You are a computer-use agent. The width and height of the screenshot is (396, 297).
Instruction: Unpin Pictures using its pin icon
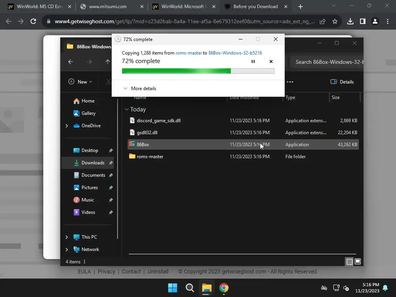click(x=111, y=188)
